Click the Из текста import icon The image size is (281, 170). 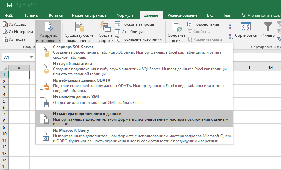point(5,39)
